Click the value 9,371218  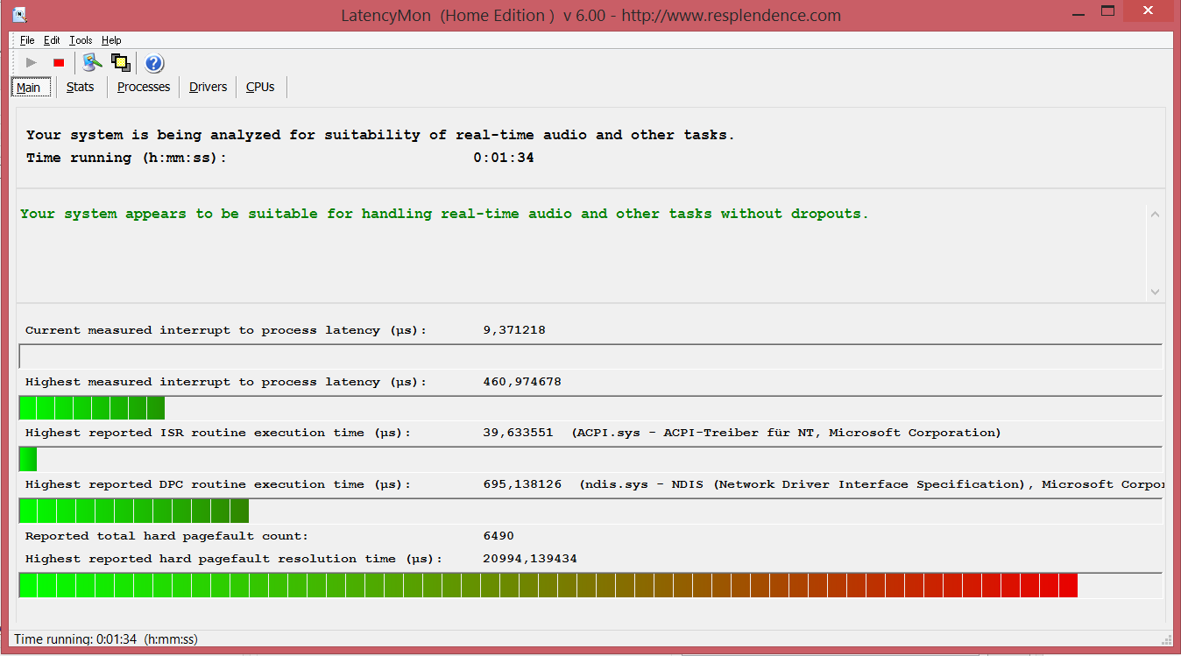coord(514,330)
